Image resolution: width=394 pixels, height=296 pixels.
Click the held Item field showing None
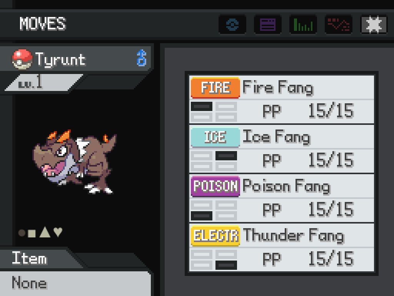pyautogui.click(x=75, y=283)
